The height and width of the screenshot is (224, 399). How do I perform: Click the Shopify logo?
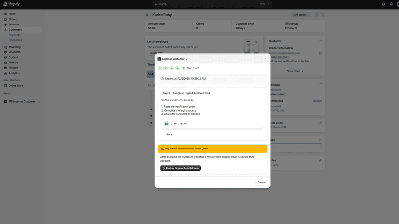pos(12,4)
